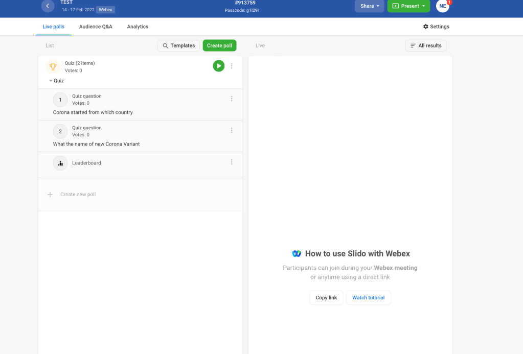Click the quiz trophy icon

pos(53,66)
